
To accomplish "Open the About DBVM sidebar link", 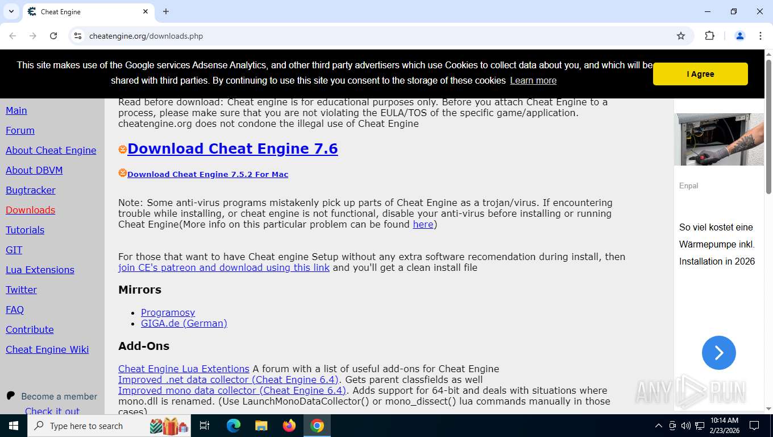I will (x=34, y=170).
